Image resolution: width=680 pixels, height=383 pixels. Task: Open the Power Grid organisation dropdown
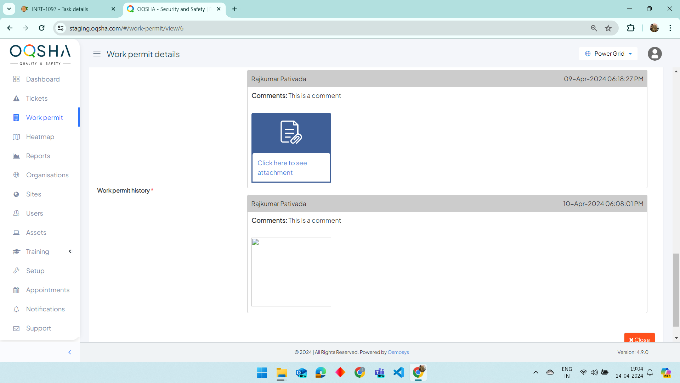tap(608, 54)
